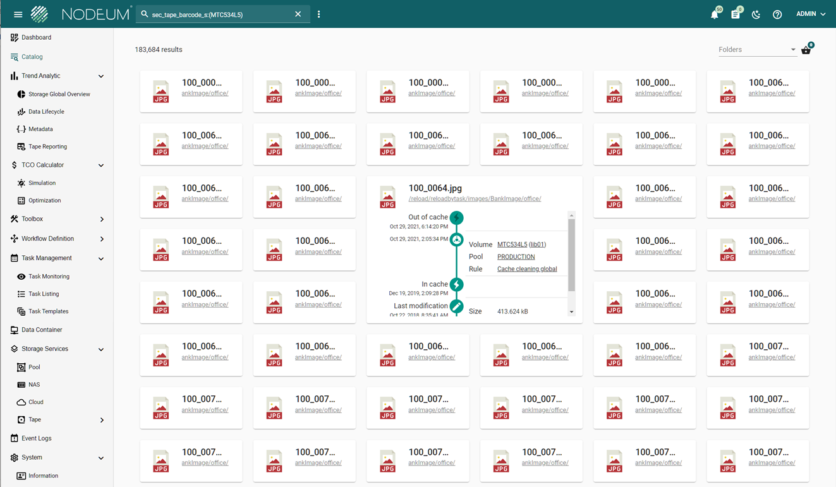This screenshot has width=836, height=487.
Task: Open the shopping basket icon
Action: [806, 50]
